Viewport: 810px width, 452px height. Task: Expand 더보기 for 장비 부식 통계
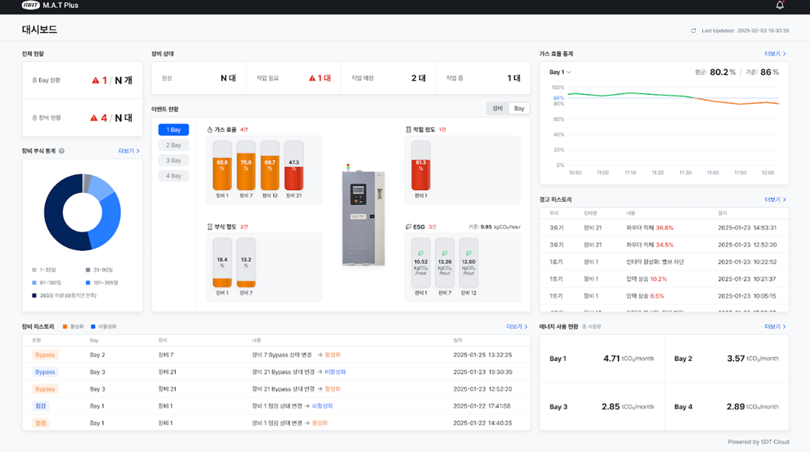[129, 151]
